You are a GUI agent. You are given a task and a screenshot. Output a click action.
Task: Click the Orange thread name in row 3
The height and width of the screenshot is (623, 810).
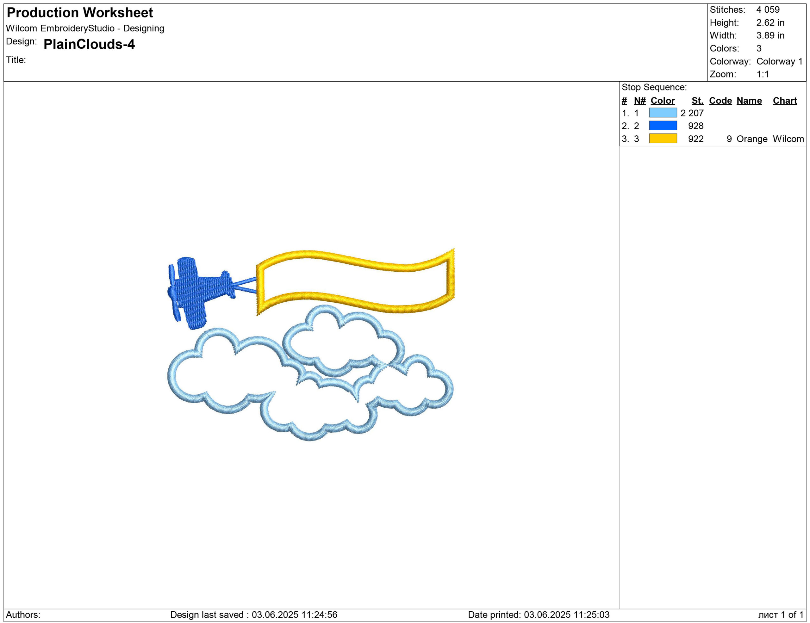coord(752,139)
